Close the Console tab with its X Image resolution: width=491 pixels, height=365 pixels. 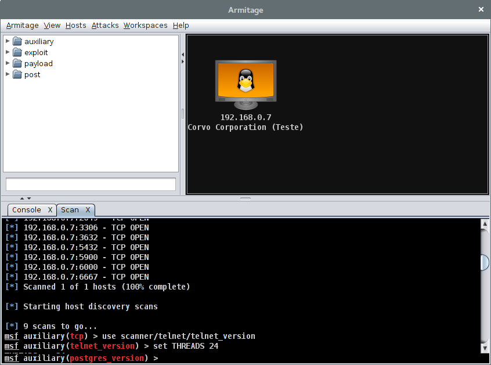pyautogui.click(x=50, y=209)
